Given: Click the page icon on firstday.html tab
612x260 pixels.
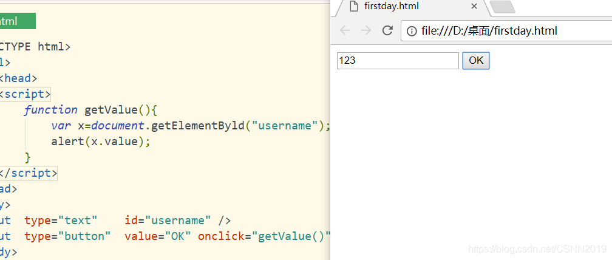Looking at the screenshot, I should tap(353, 6).
